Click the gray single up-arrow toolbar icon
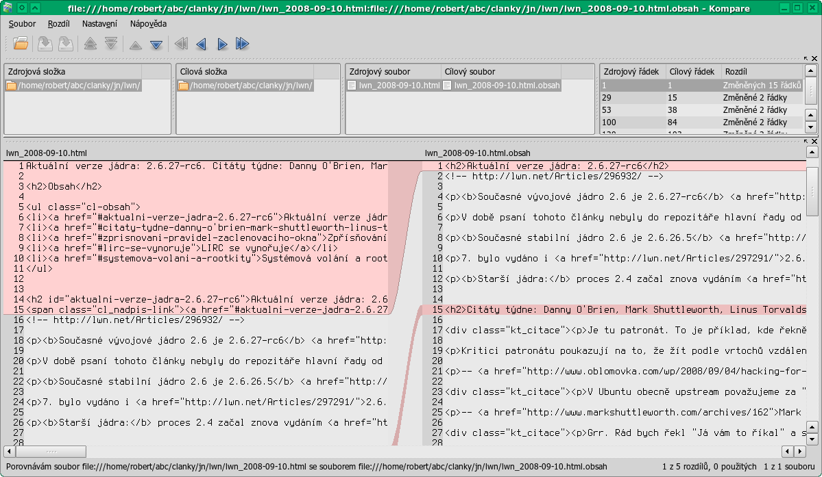Screen dimensions: 822x477 tap(136, 44)
